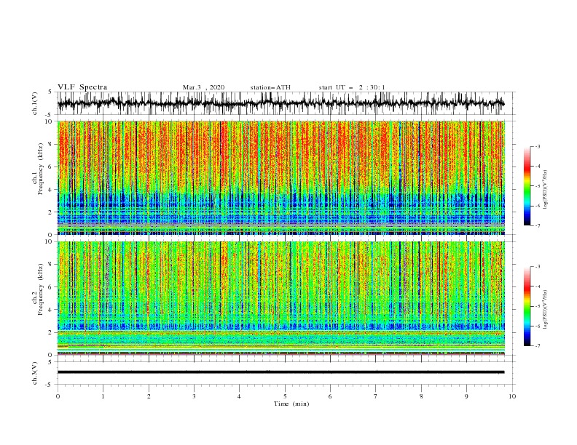
Task: Click the "-7" label on ch.2 color bar
Action: point(537,346)
